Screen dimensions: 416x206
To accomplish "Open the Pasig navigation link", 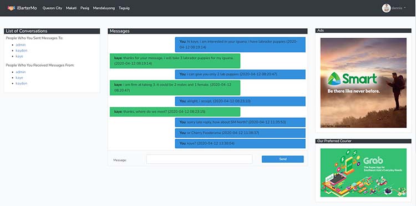I will [85, 8].
